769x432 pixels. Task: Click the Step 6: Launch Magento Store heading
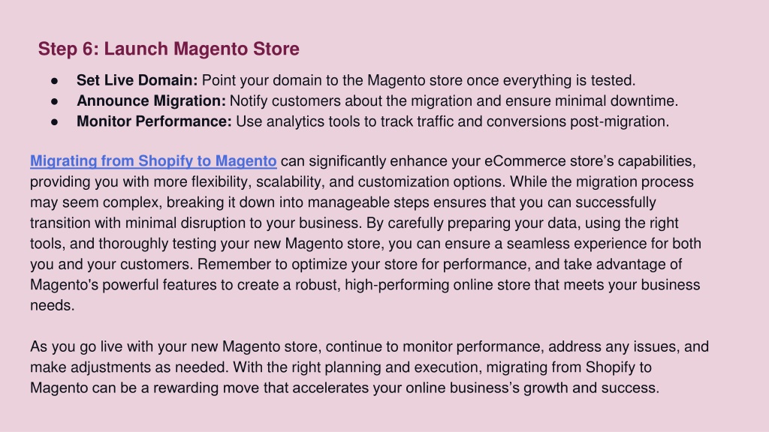pyautogui.click(x=169, y=49)
